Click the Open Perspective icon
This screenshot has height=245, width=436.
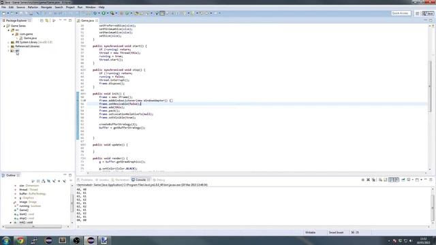click(417, 14)
